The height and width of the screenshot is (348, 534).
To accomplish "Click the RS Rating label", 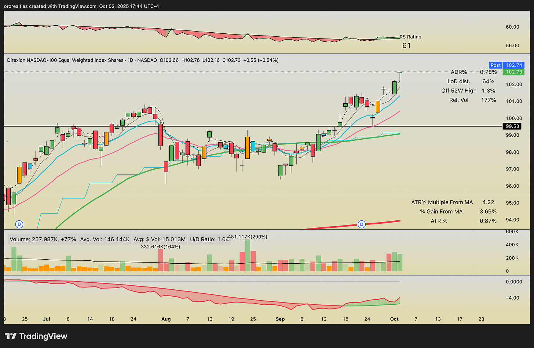I will point(410,37).
